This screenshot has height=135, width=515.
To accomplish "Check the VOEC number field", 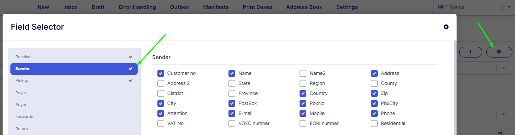I will [x=232, y=124].
